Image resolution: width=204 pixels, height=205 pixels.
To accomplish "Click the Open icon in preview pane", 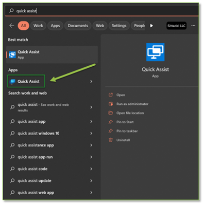I will pos(111,95).
